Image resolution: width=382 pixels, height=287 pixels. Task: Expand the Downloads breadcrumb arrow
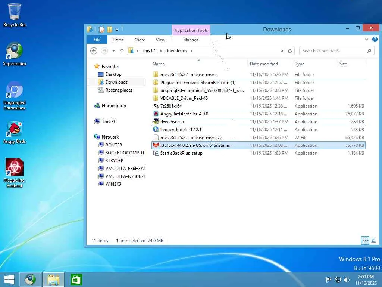coord(191,51)
